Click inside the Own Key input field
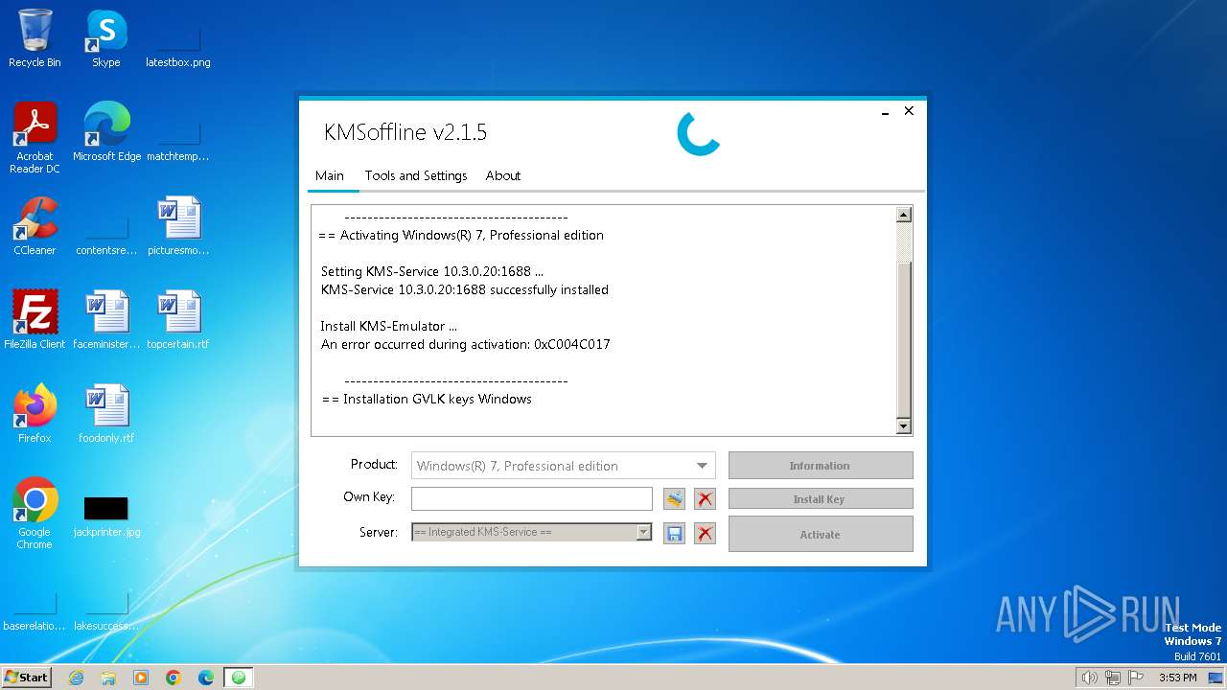 click(x=532, y=498)
